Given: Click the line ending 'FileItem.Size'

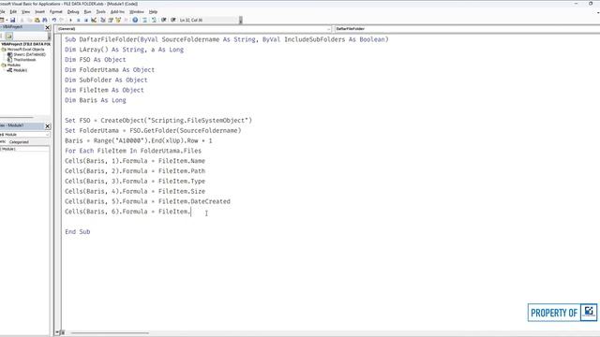Looking at the screenshot, I should (135, 191).
